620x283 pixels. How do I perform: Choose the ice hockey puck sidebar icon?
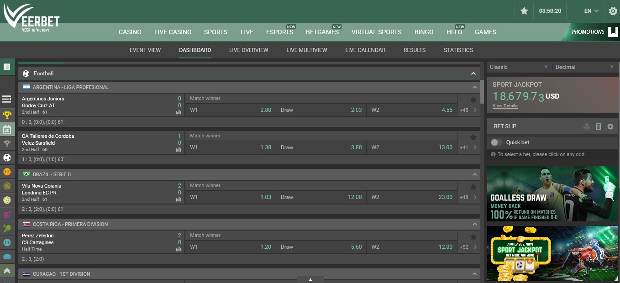[x=7, y=257]
